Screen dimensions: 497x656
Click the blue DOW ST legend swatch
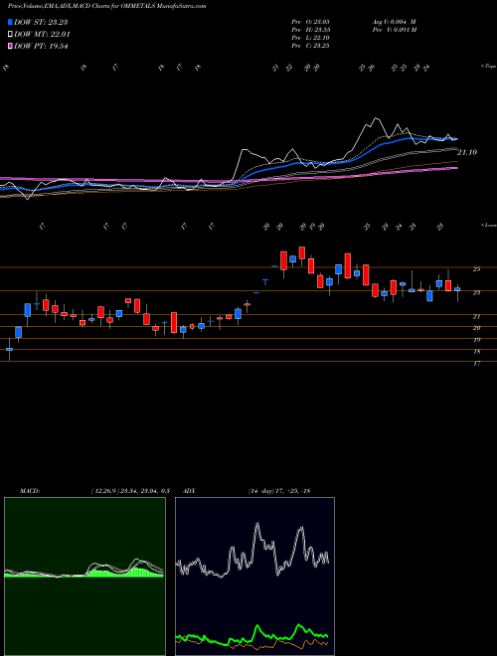[10, 22]
